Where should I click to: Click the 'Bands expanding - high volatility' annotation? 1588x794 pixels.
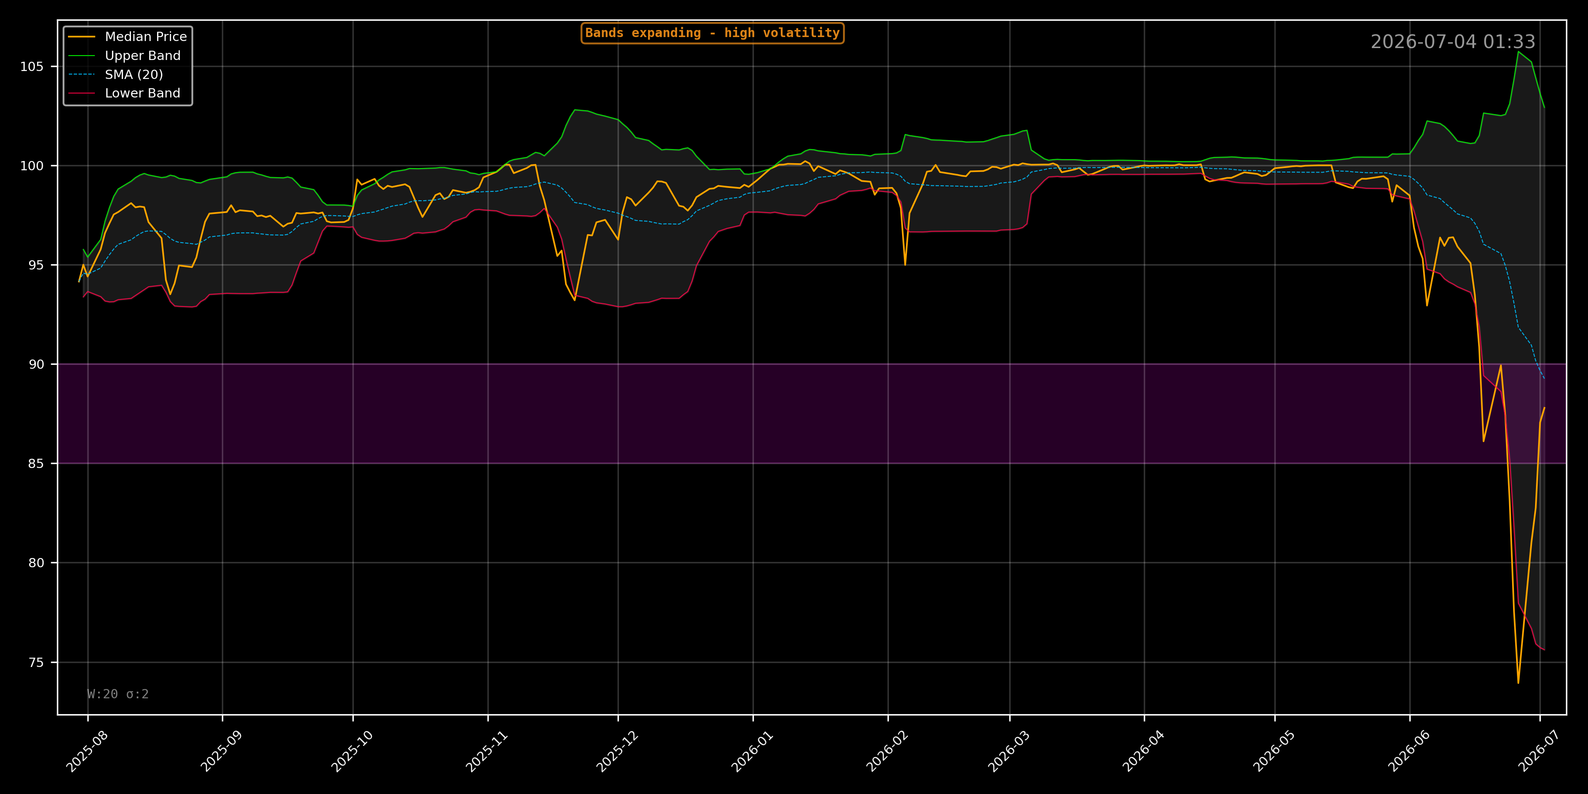[712, 33]
